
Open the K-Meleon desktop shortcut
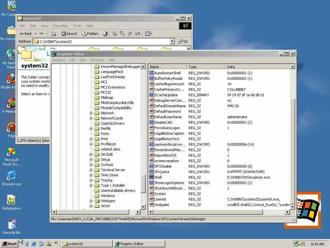[11, 106]
